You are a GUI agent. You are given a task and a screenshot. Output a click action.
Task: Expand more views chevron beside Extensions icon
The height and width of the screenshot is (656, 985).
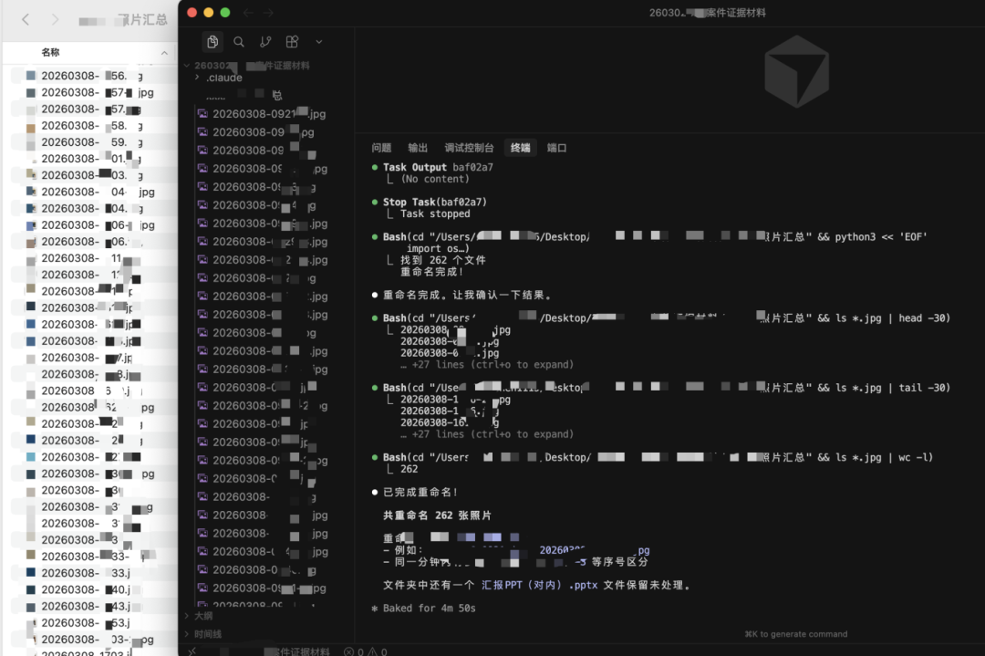click(318, 41)
